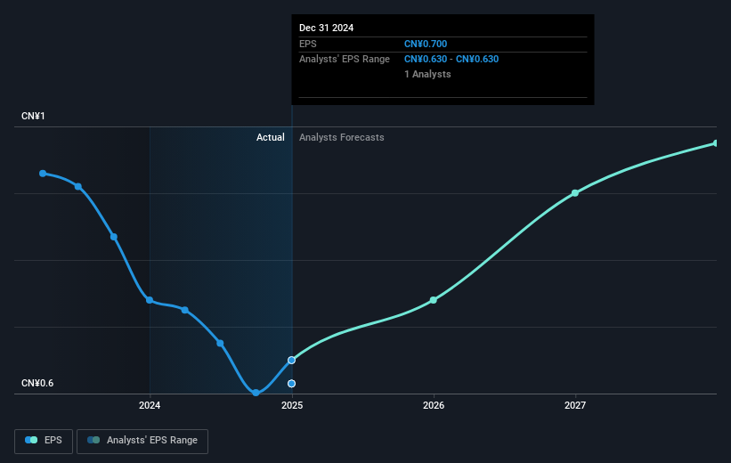Screen dimensions: 731x463
Task: Select the analyst range low point at 2025
Action: [x=291, y=383]
